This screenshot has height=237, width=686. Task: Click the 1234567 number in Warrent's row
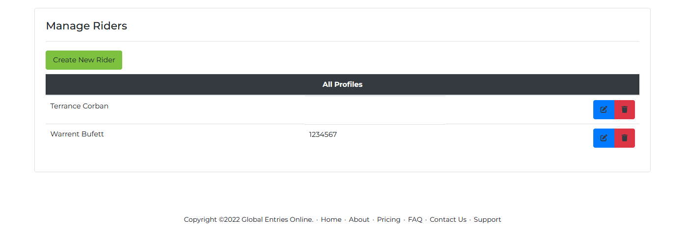323,134
